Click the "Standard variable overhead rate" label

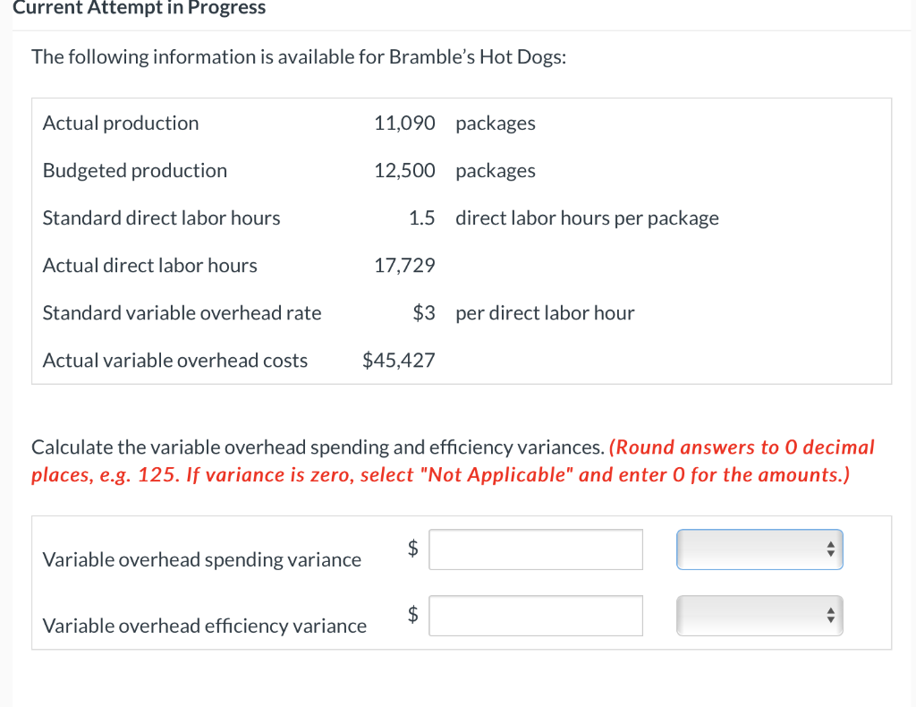tap(182, 313)
